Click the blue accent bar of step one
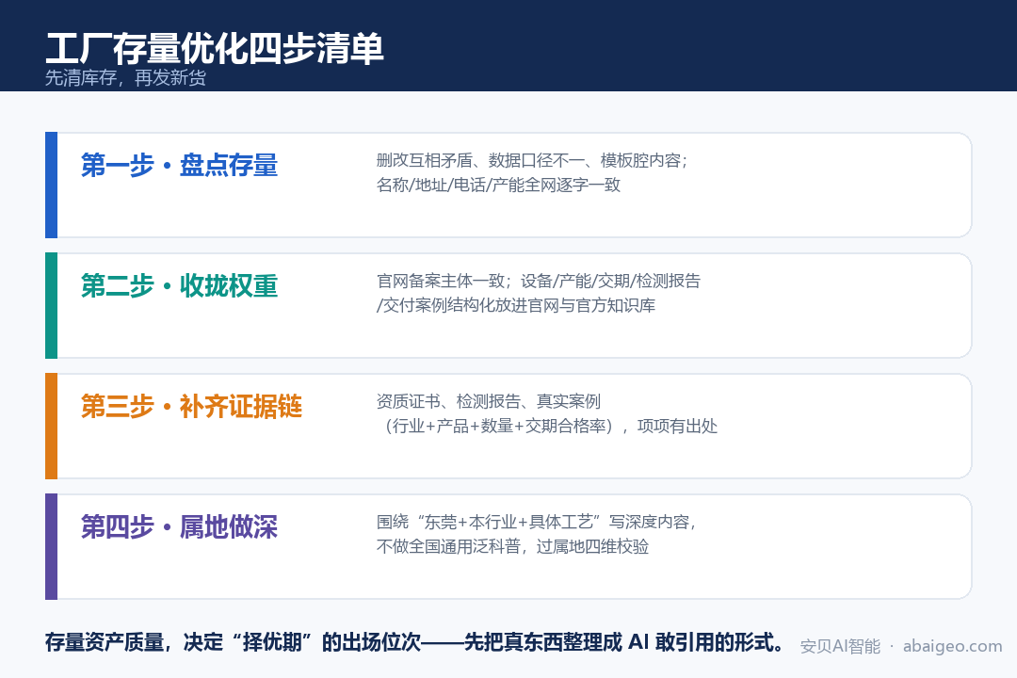This screenshot has height=678, width=1017. pyautogui.click(x=51, y=185)
